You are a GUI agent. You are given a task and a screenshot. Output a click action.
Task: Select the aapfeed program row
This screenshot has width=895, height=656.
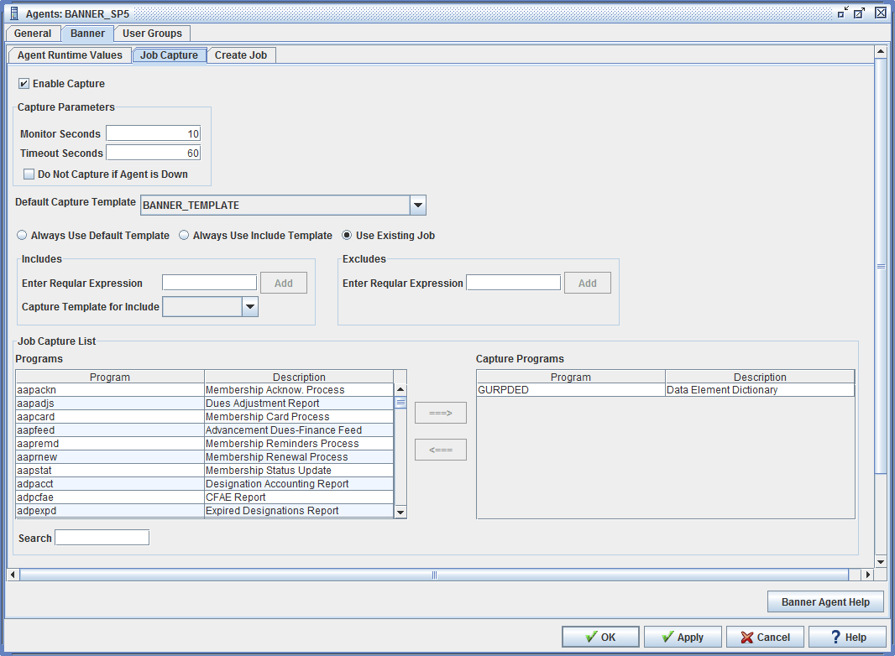204,430
